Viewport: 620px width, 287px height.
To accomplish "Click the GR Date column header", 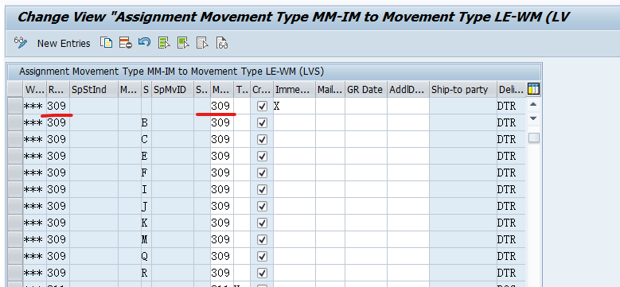I will coord(366,90).
